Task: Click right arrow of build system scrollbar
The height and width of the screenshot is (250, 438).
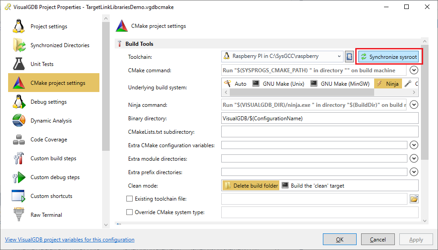Action: (x=414, y=92)
